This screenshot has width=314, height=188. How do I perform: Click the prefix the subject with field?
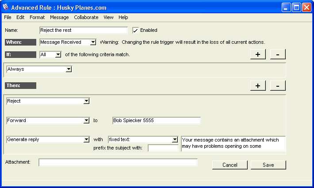pos(163,148)
